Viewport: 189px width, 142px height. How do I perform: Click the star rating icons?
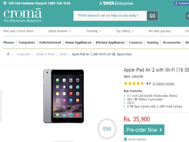click(x=134, y=84)
